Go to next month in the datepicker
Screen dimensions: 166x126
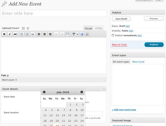tap(82, 92)
